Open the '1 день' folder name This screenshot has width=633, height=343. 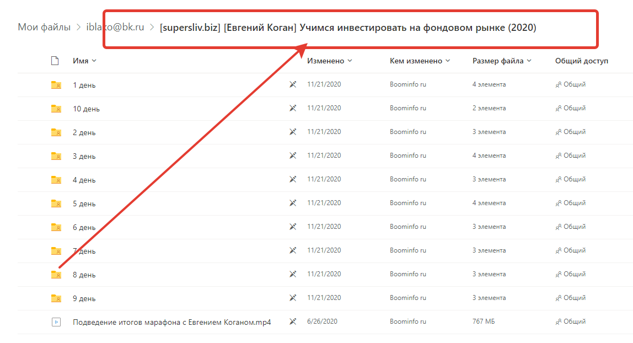[84, 85]
